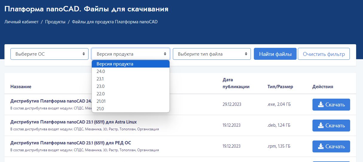
Task: Click the 'Найти файлы' button
Action: pyautogui.click(x=275, y=54)
